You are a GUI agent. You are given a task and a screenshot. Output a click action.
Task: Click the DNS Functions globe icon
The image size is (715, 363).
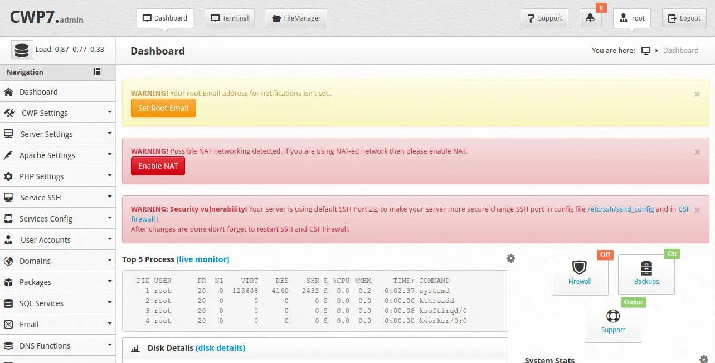tap(8, 346)
